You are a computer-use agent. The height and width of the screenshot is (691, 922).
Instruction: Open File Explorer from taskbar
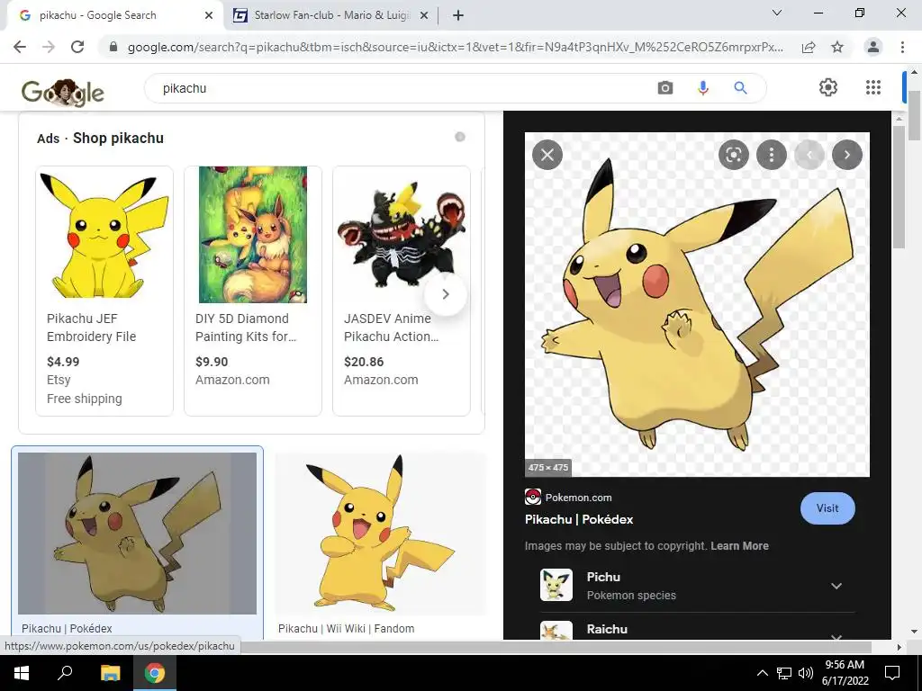(110, 673)
